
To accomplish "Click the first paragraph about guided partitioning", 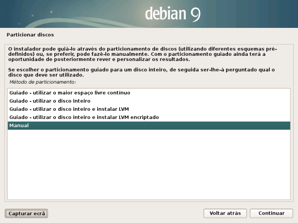I will click(142, 54).
